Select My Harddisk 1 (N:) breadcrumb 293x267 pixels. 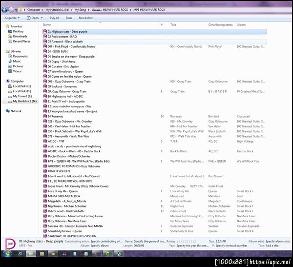click(x=57, y=10)
